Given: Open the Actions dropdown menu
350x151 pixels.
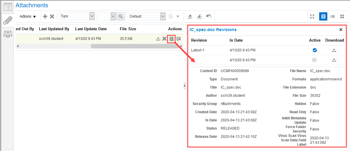Looking at the screenshot, I should [28, 17].
